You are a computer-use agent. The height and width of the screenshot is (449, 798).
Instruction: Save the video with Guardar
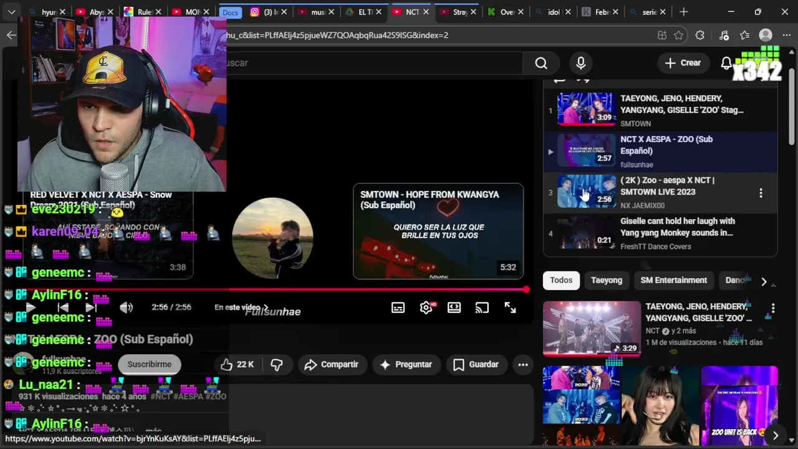pyautogui.click(x=476, y=365)
